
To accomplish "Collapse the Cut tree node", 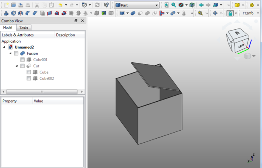I will pyautogui.click(x=17, y=66).
